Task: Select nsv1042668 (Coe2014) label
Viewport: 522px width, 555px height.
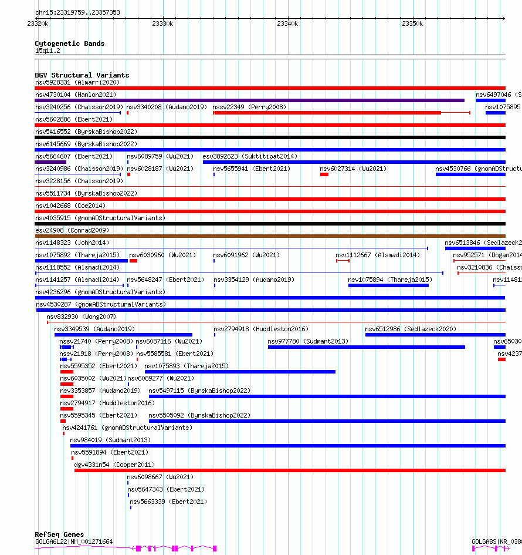Action: pyautogui.click(x=70, y=206)
